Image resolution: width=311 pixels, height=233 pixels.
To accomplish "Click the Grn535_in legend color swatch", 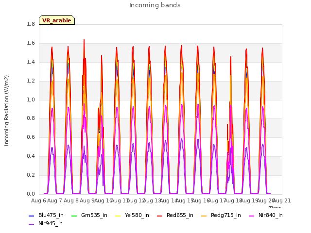I will pyautogui.click(x=74, y=216).
